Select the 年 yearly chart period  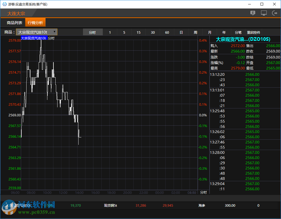pyautogui.click(x=224, y=32)
